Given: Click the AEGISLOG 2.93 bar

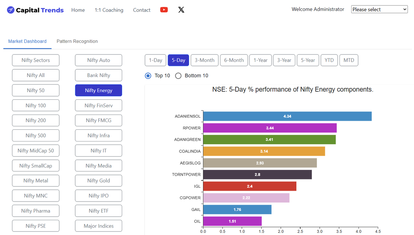Looking at the screenshot, I should [x=260, y=163].
